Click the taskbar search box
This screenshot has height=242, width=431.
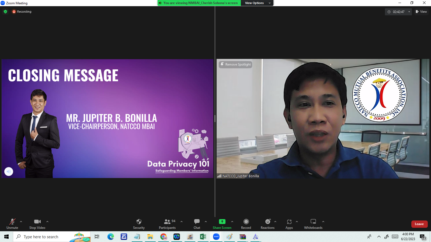(52, 237)
